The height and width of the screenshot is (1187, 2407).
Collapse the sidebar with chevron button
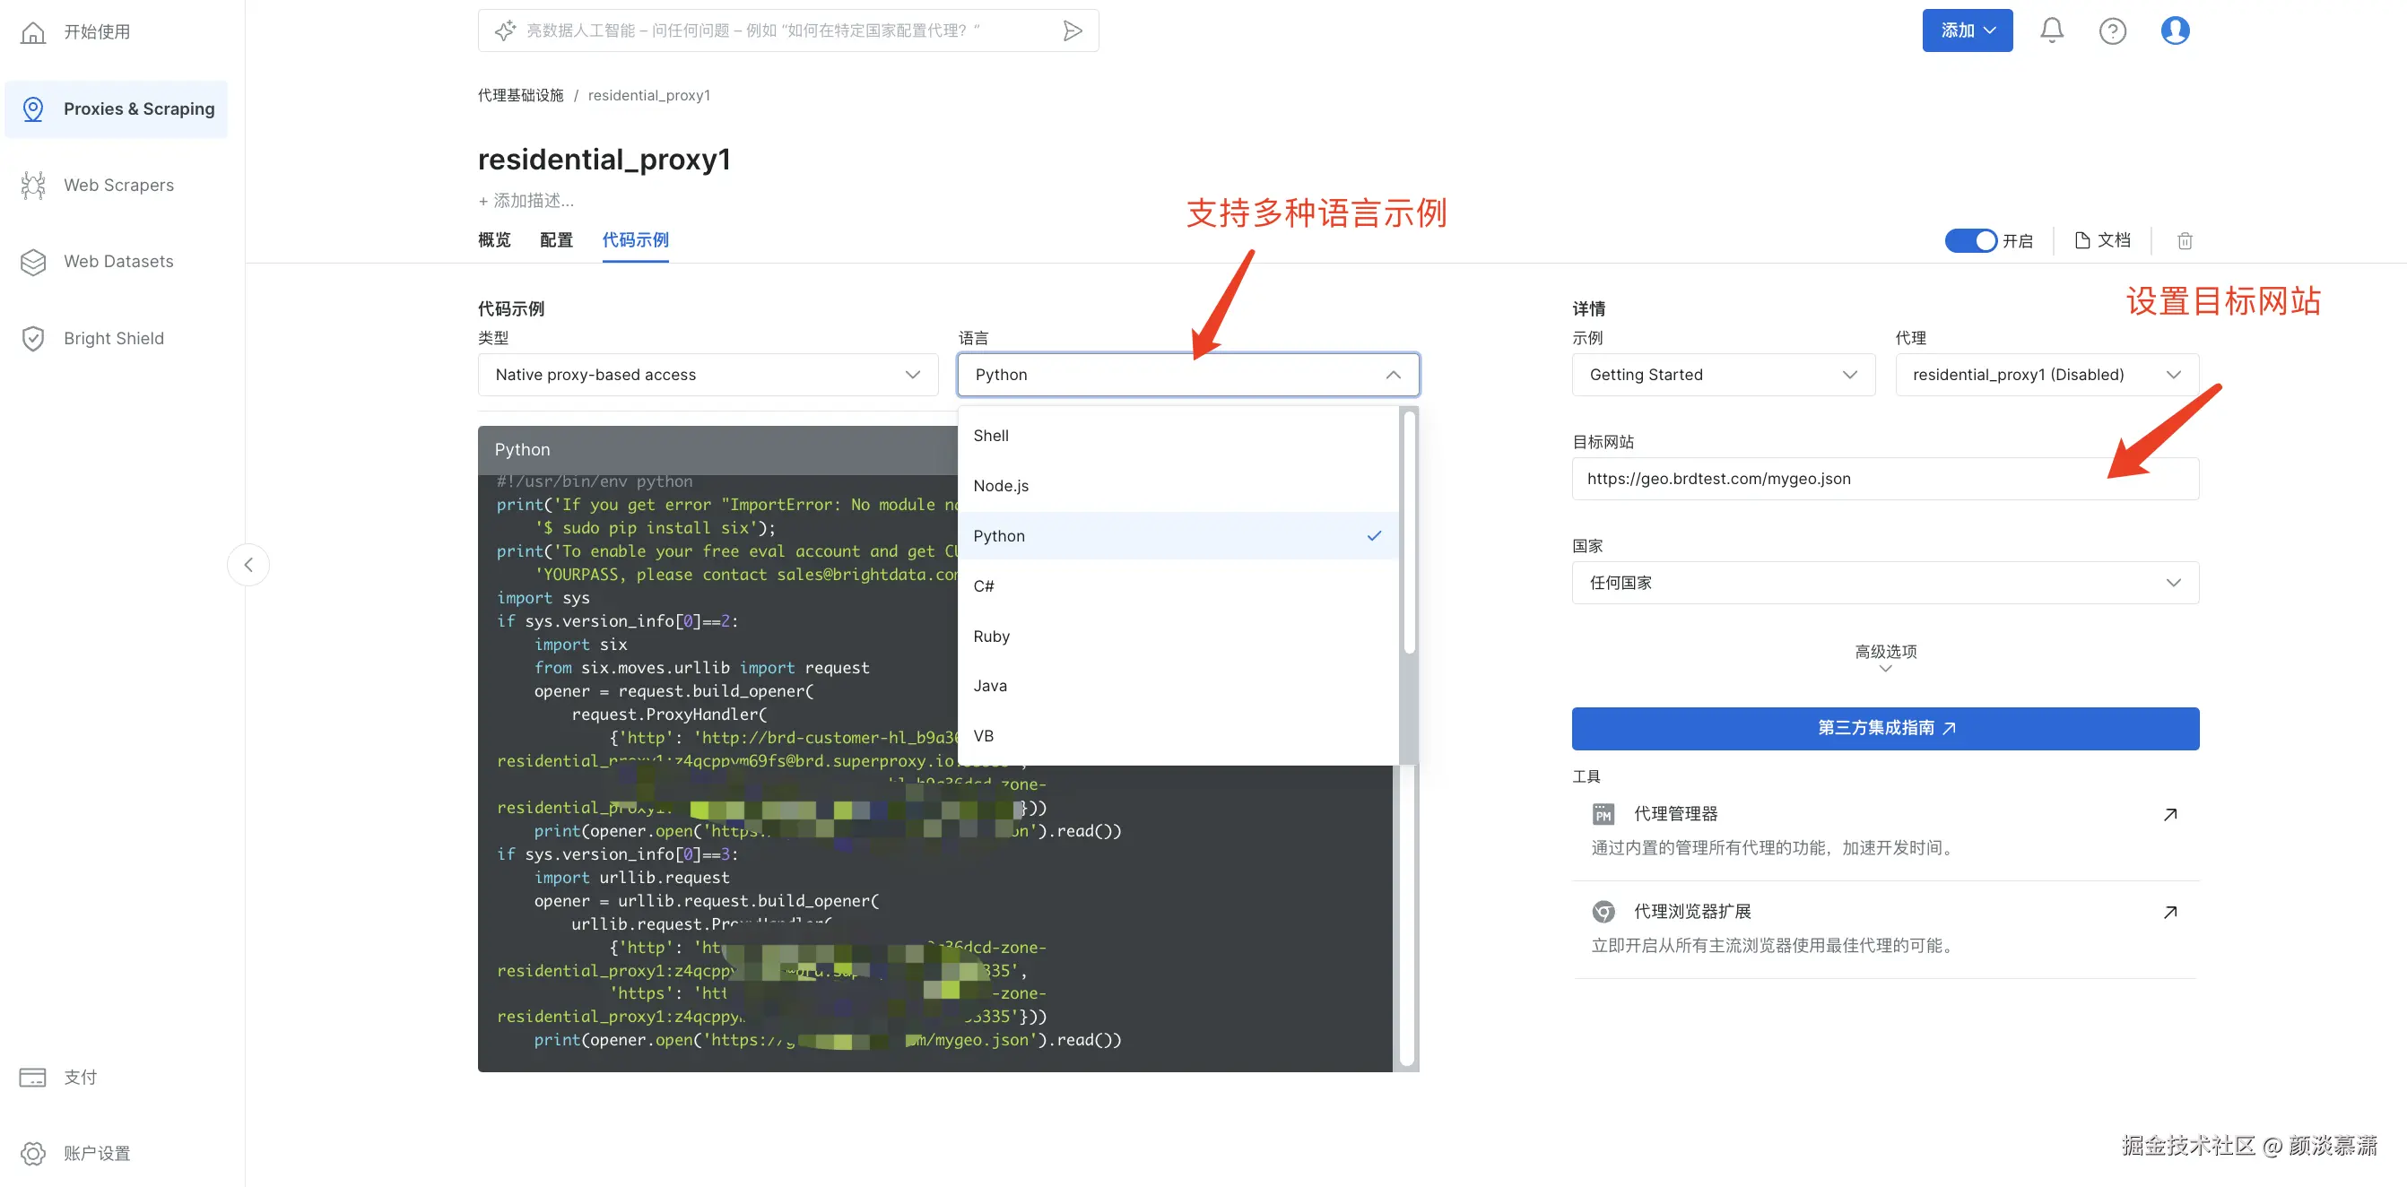[x=248, y=565]
